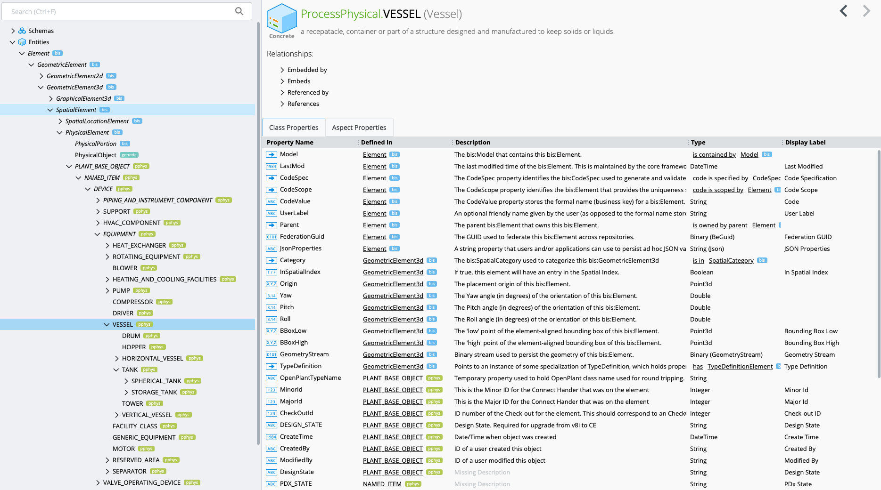Image resolution: width=881 pixels, height=490 pixels.
Task: Switch to the Class Properties tab
Action: (294, 128)
